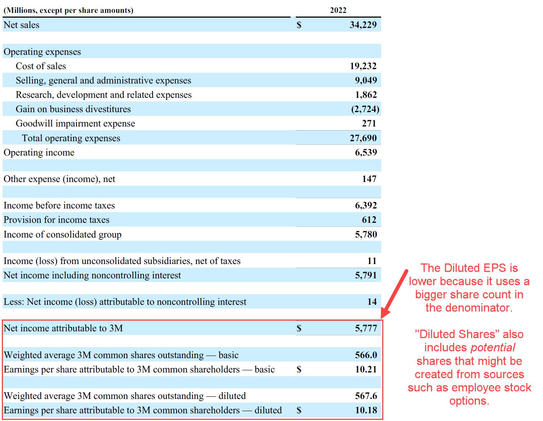The height and width of the screenshot is (421, 543).
Task: Click the basic weighted average shares 566.0
Action: point(366,355)
